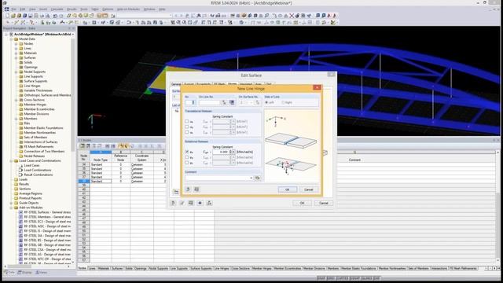This screenshot has width=503, height=283.
Task: Select Line Hinges in the navigator tree
Action: pos(32,86)
